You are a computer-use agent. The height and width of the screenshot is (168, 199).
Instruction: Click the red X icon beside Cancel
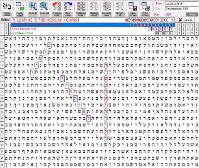point(180,20)
